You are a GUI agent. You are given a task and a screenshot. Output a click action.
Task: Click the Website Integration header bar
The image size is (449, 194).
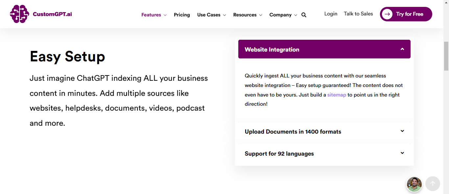296,49
